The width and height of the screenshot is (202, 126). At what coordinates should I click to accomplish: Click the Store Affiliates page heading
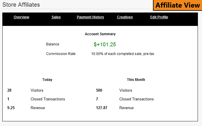[21, 5]
